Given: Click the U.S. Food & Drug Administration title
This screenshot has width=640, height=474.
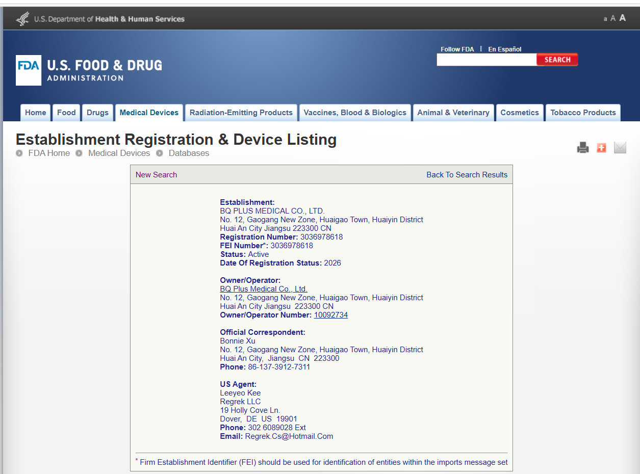Looking at the screenshot, I should point(105,70).
